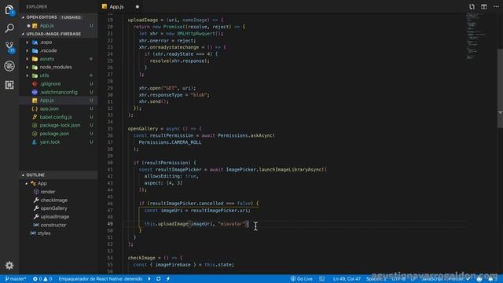Expand the .expo folder

(27, 42)
